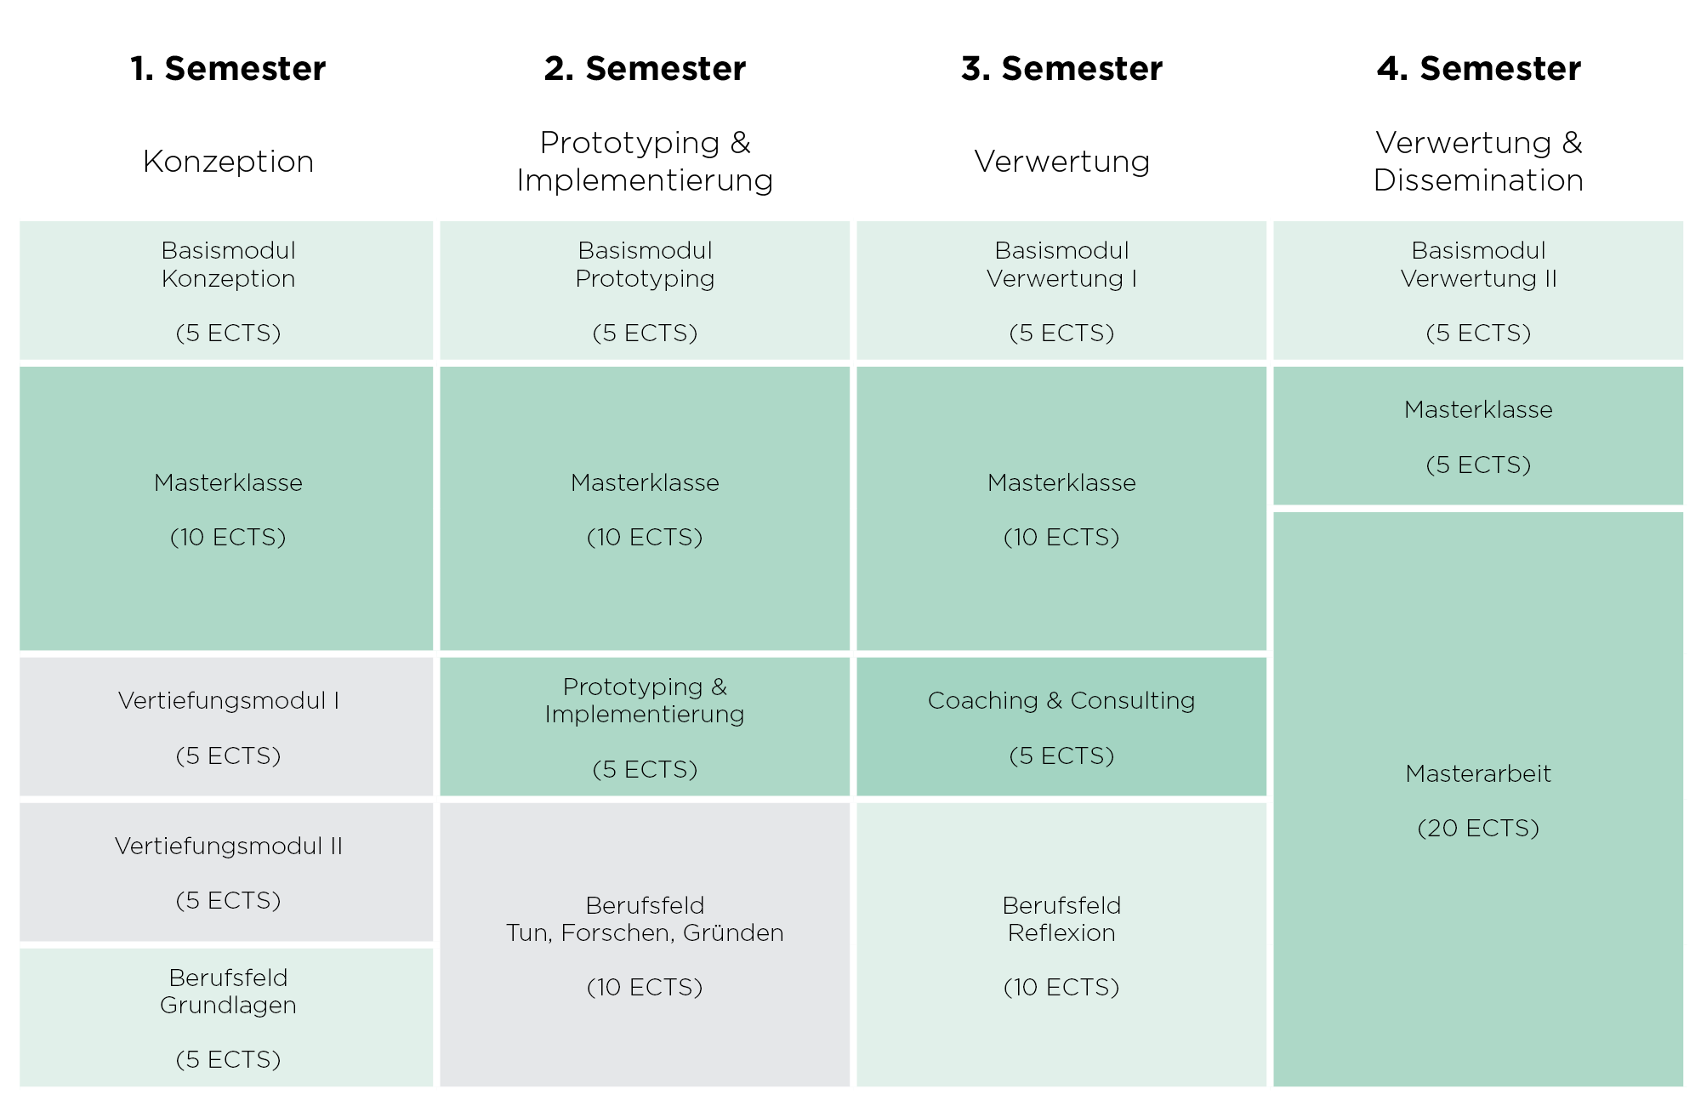
Task: Click the Basismodul Konzeption module box
Action: pos(227,290)
